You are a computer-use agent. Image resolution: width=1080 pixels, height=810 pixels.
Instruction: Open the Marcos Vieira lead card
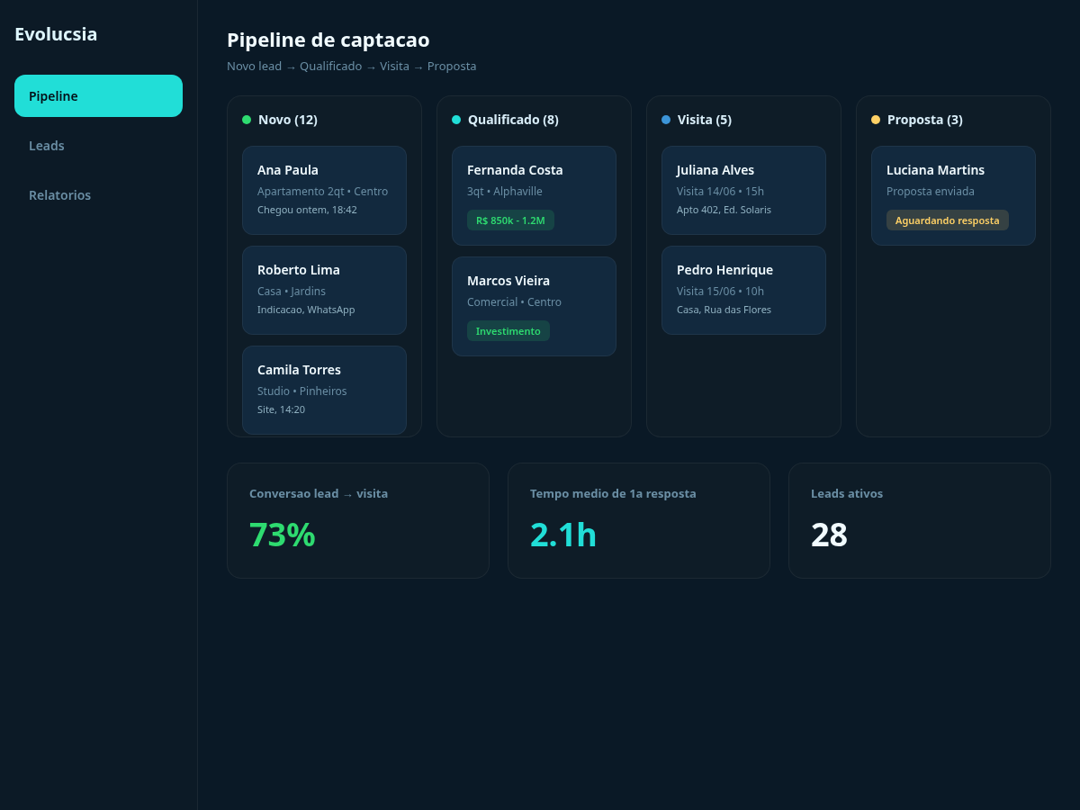(x=534, y=306)
